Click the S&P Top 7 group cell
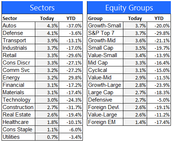This screenshot has height=141, width=172. (x=105, y=33)
